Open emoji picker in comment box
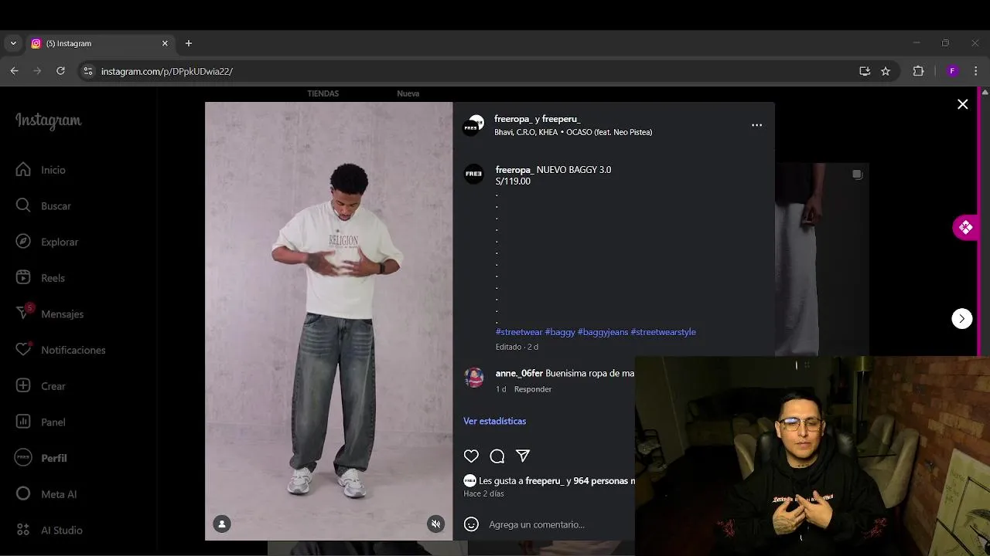This screenshot has height=556, width=990. (471, 524)
